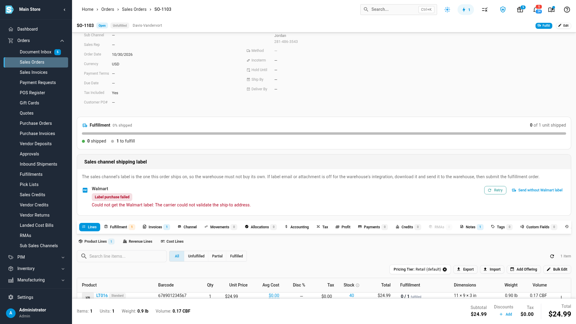Open the shield security icon
This screenshot has width=576, height=324.
tap(503, 10)
